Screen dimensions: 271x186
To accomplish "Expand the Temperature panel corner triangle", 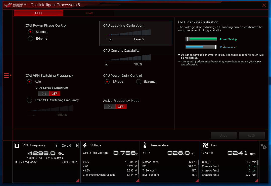I will pos(197,180).
